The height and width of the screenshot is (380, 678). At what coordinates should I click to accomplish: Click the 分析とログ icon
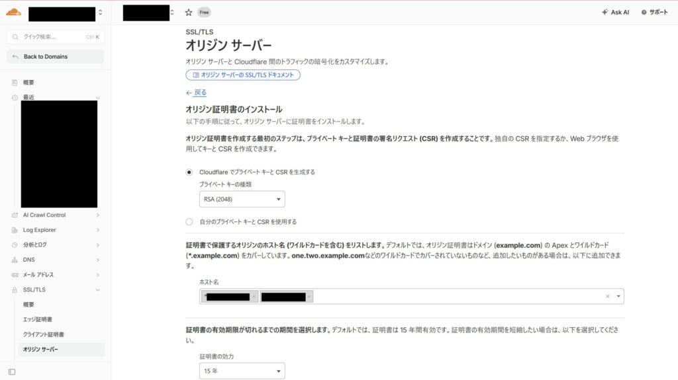(x=15, y=245)
